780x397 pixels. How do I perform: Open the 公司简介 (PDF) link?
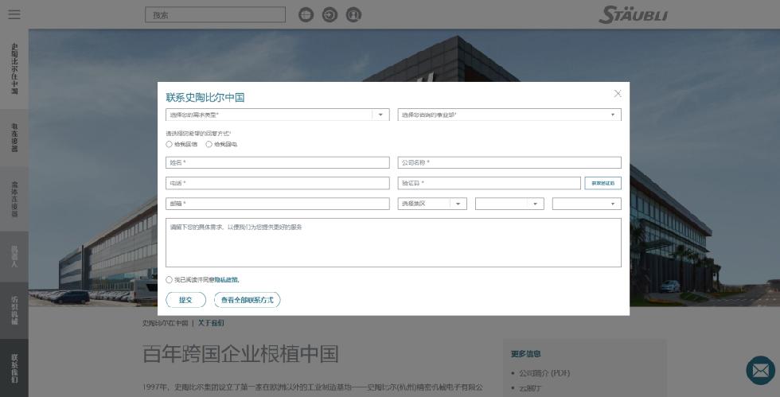coord(544,373)
